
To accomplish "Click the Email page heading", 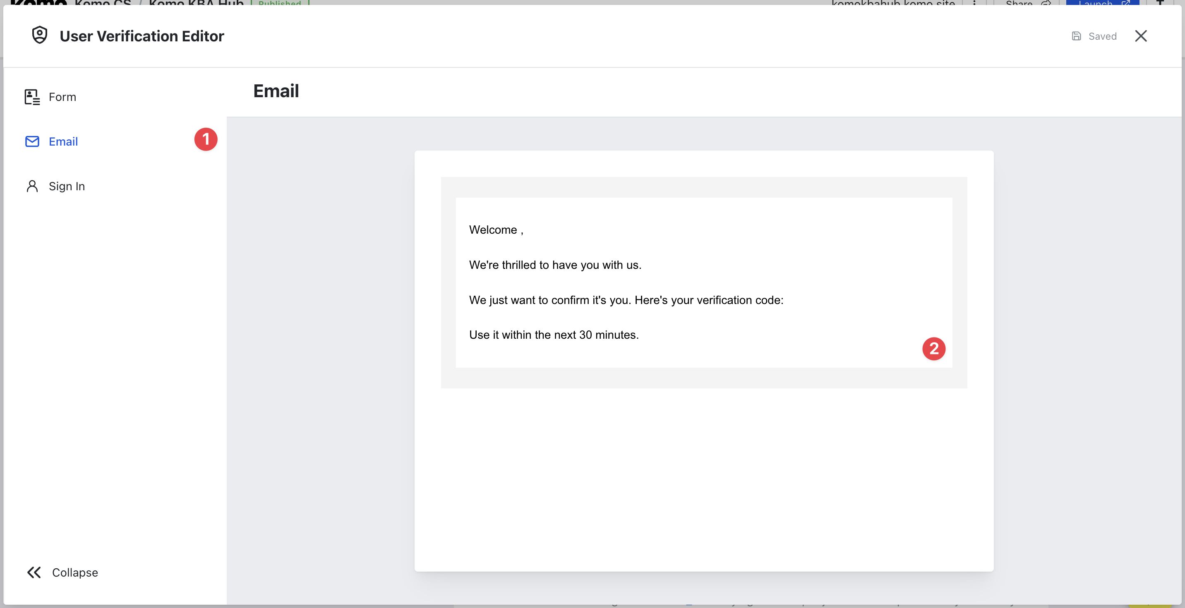I will tap(276, 91).
